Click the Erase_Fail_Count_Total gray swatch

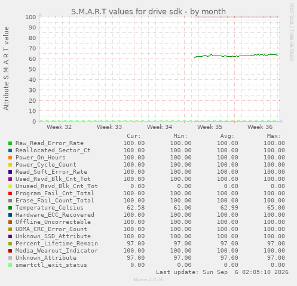(10, 201)
